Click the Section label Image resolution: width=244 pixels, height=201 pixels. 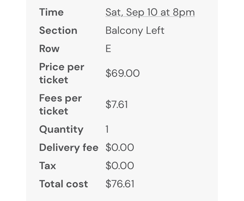coord(58,31)
